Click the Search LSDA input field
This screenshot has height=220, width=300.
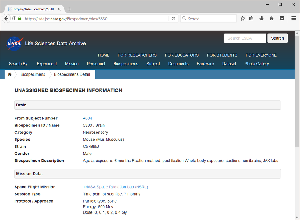coord(245,38)
